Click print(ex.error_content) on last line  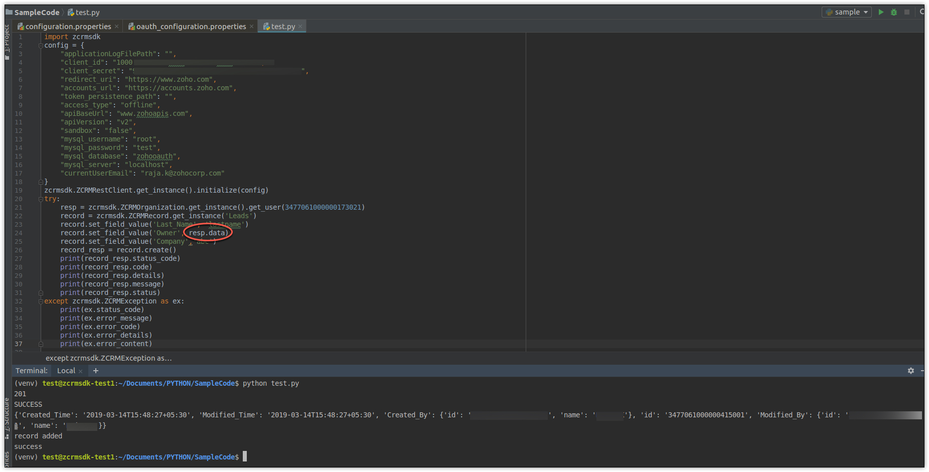(106, 344)
